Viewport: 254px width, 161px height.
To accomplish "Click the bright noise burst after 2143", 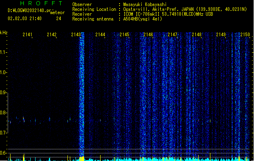I will coord(82,94).
